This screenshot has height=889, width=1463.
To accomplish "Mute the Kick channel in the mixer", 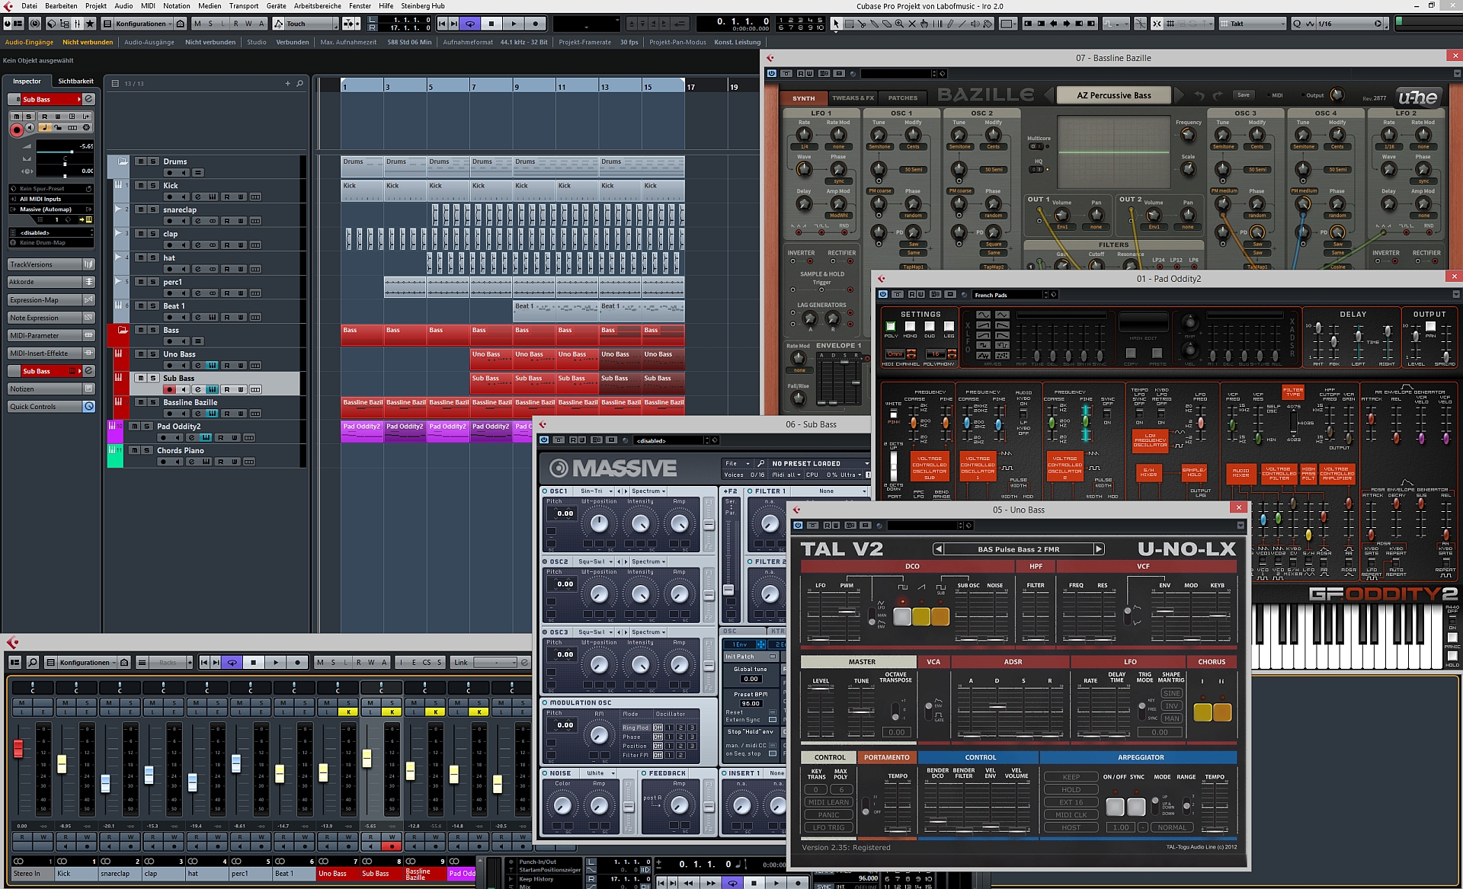I will pyautogui.click(x=66, y=702).
